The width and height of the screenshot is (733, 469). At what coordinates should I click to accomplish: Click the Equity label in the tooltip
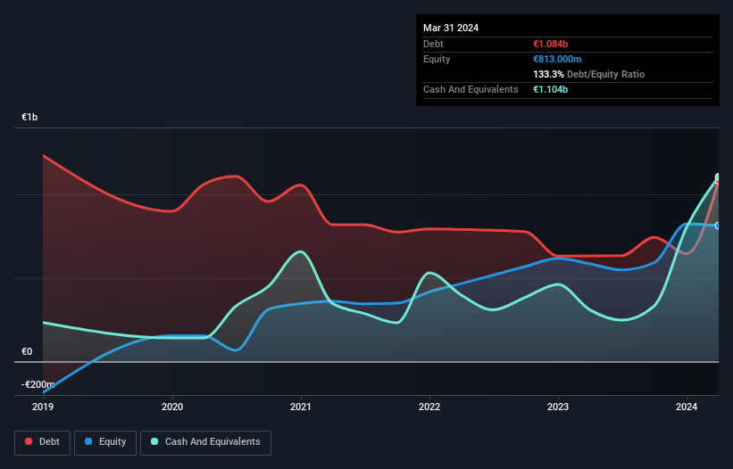click(x=437, y=59)
